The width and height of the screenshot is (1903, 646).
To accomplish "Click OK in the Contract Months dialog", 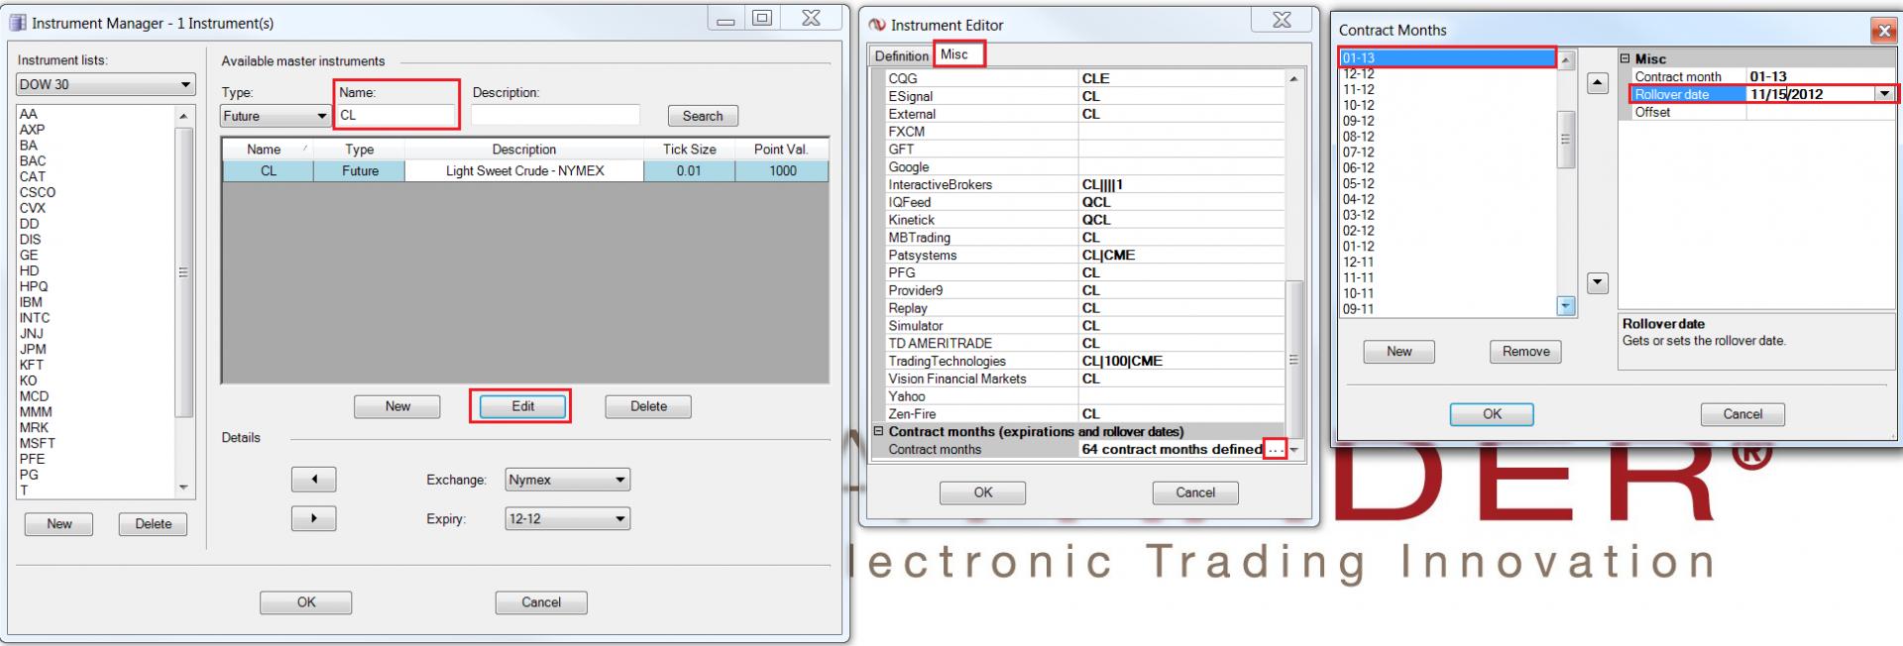I will coord(1492,414).
